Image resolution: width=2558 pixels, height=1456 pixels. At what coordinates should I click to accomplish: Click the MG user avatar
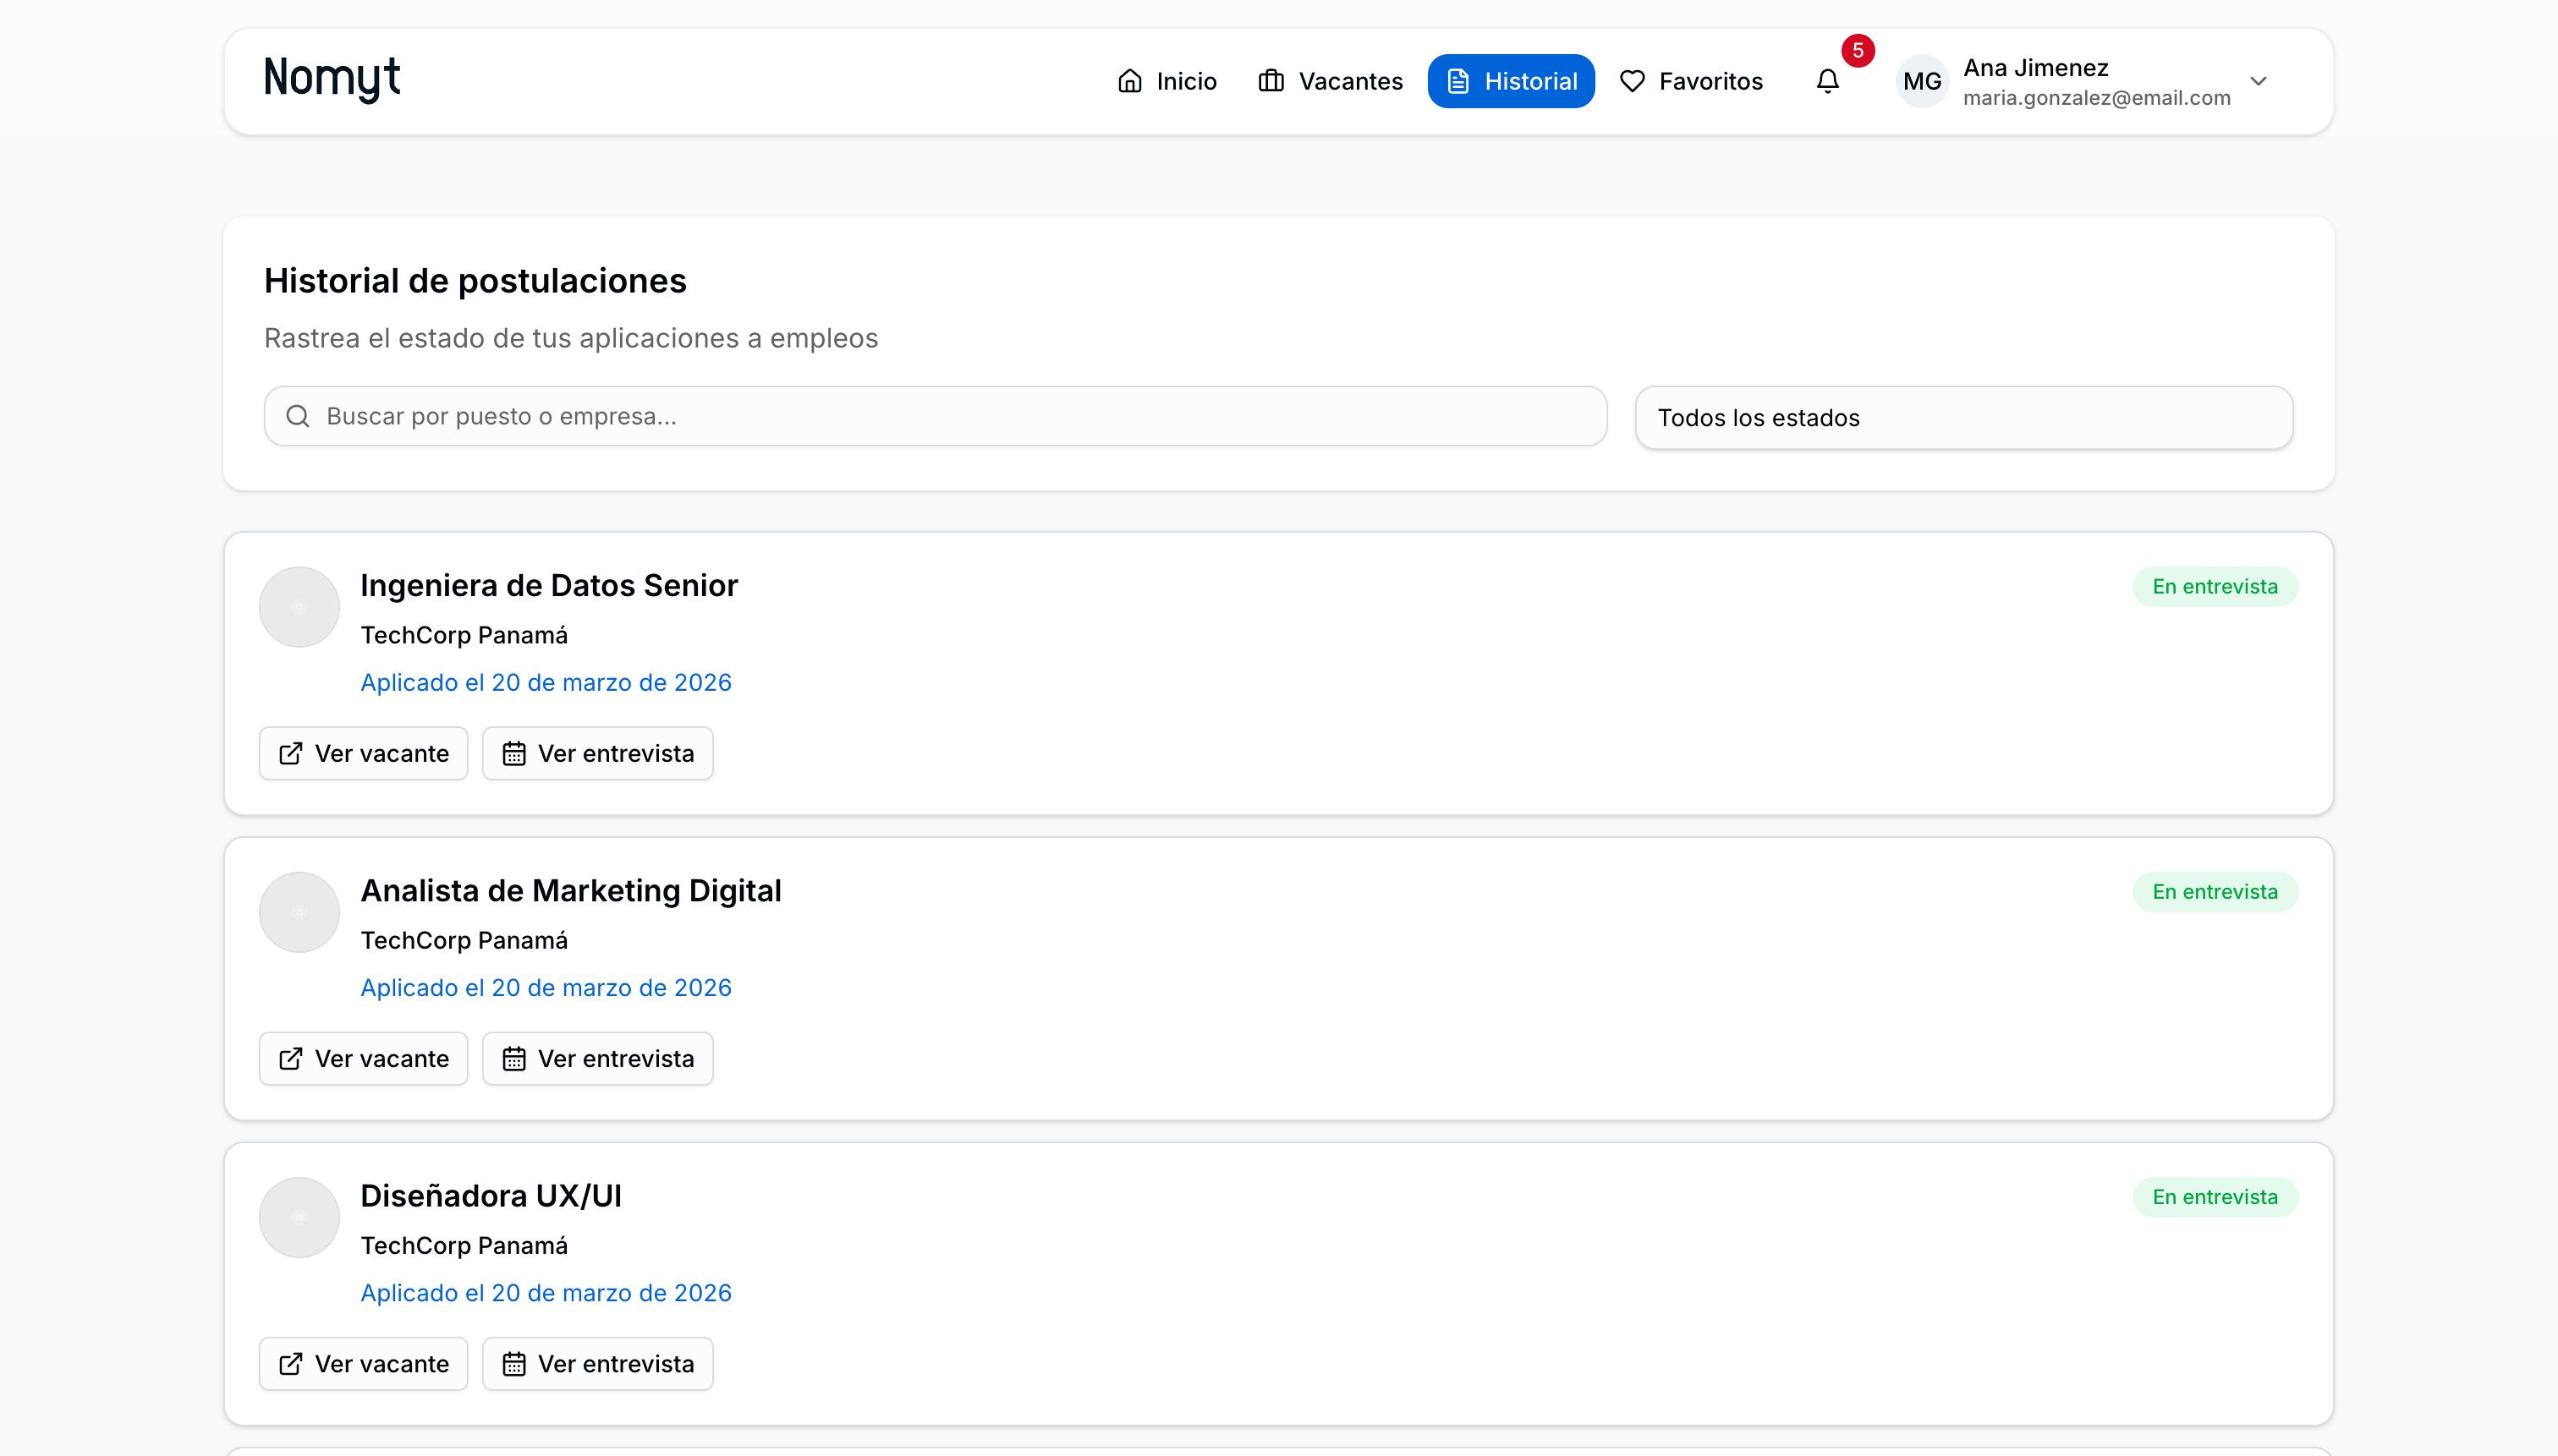[1922, 81]
